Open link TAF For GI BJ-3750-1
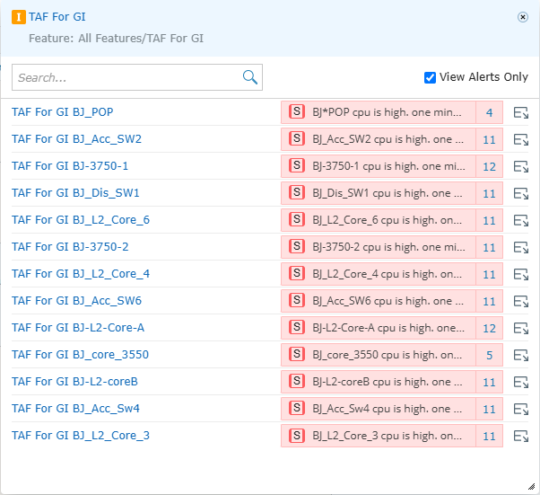The height and width of the screenshot is (495, 540). click(x=70, y=166)
